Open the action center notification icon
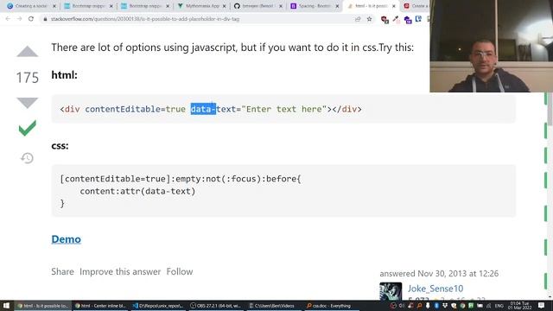 coord(542,305)
